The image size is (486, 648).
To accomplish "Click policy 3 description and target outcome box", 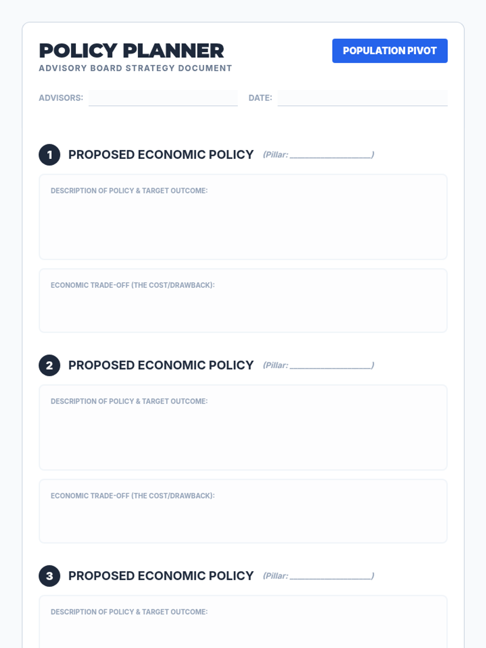I will pyautogui.click(x=243, y=622).
